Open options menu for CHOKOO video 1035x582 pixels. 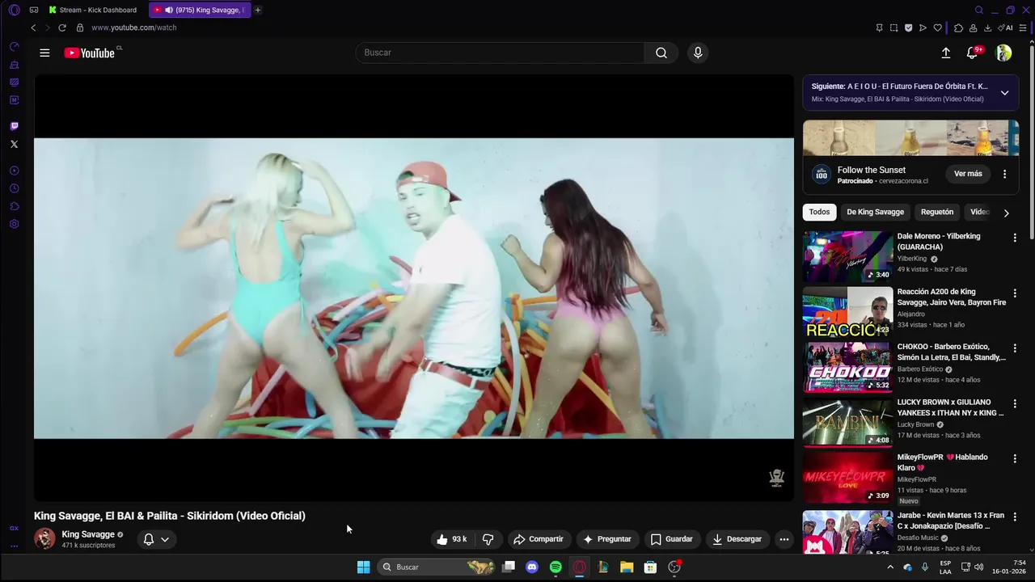coord(1015,348)
